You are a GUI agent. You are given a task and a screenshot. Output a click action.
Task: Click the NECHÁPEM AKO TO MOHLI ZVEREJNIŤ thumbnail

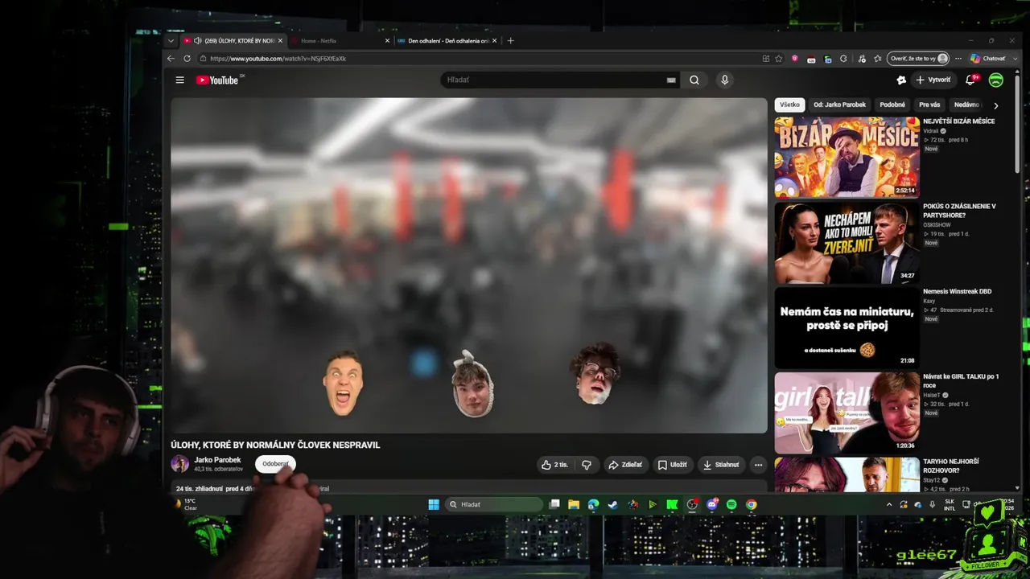(847, 243)
